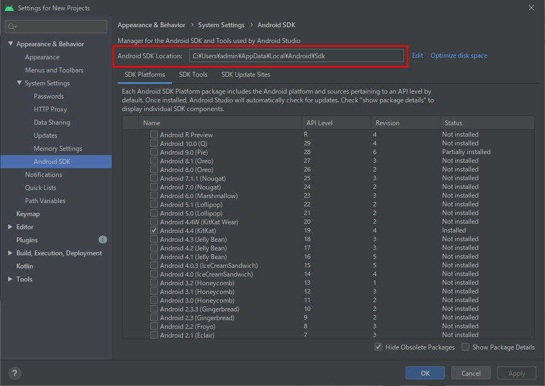Select the Android 3.2 (Honeycomb) row
This screenshot has height=386, width=545.
(328, 283)
